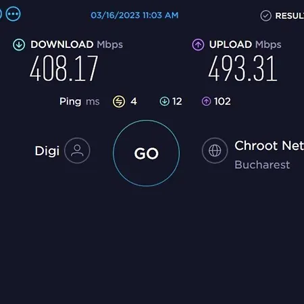Click the upload latency ping icon

[x=206, y=101]
